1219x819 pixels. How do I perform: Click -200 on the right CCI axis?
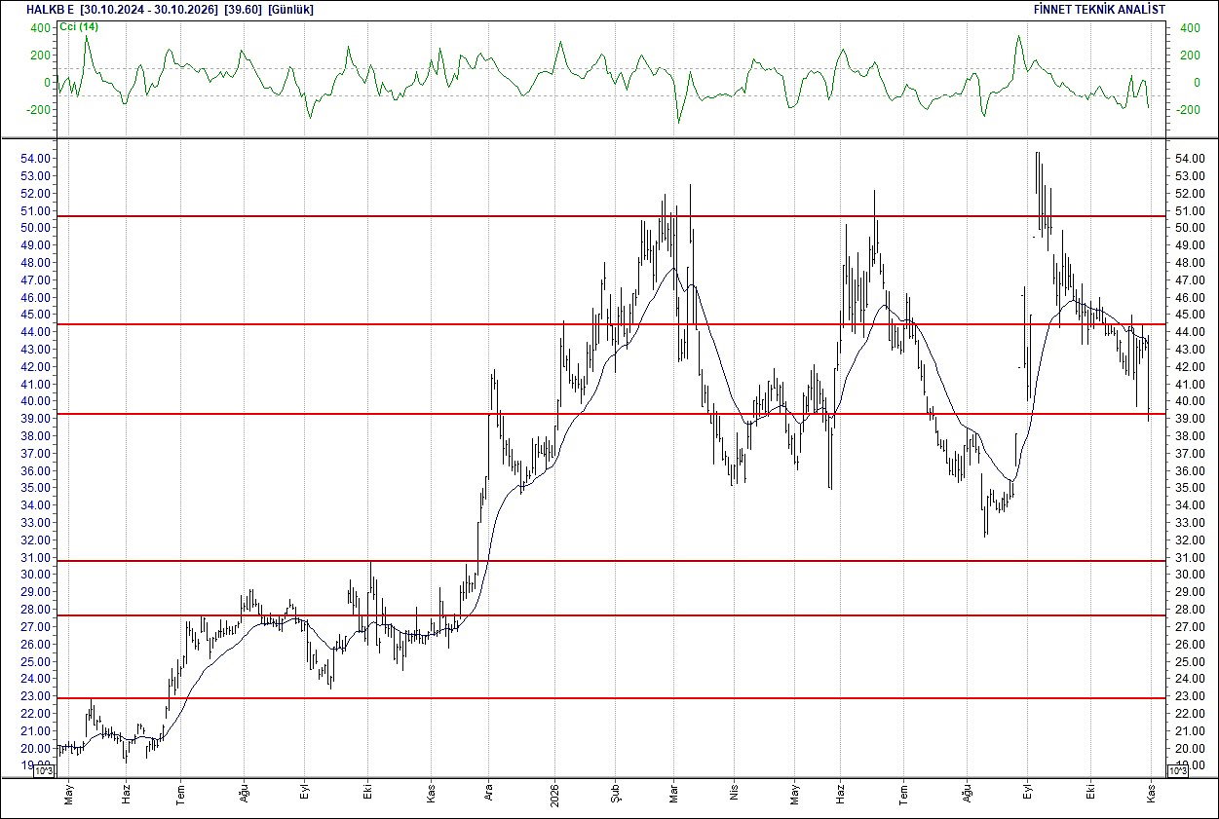[x=1189, y=109]
